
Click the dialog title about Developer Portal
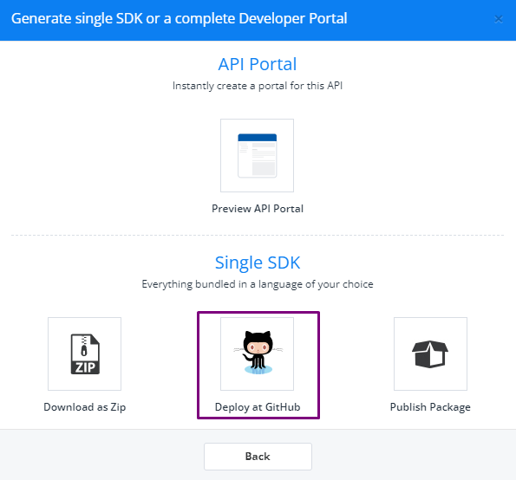point(179,19)
